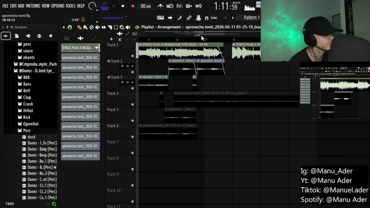Viewport: 370px width, 208px height.
Task: Open the Pattern 1 selector
Action: (249, 18)
